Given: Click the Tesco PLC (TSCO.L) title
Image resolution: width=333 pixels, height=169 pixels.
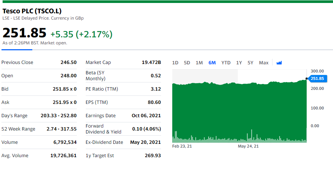Looking at the screenshot, I should [32, 11].
